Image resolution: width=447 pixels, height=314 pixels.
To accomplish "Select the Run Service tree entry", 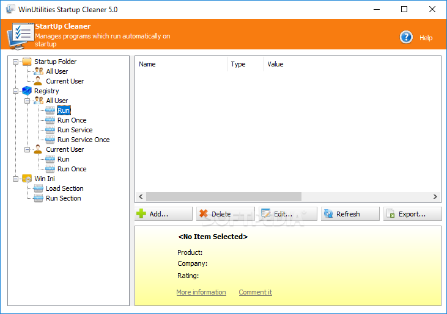I will [x=75, y=130].
